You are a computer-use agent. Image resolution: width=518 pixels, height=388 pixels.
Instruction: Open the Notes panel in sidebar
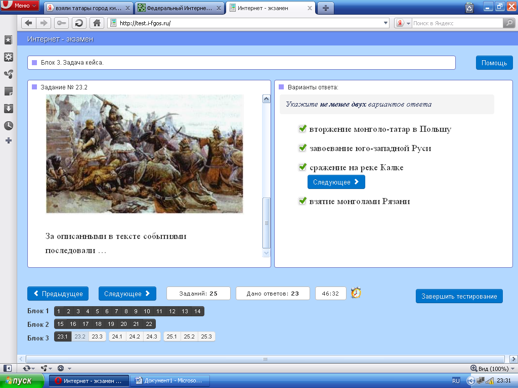(8, 91)
